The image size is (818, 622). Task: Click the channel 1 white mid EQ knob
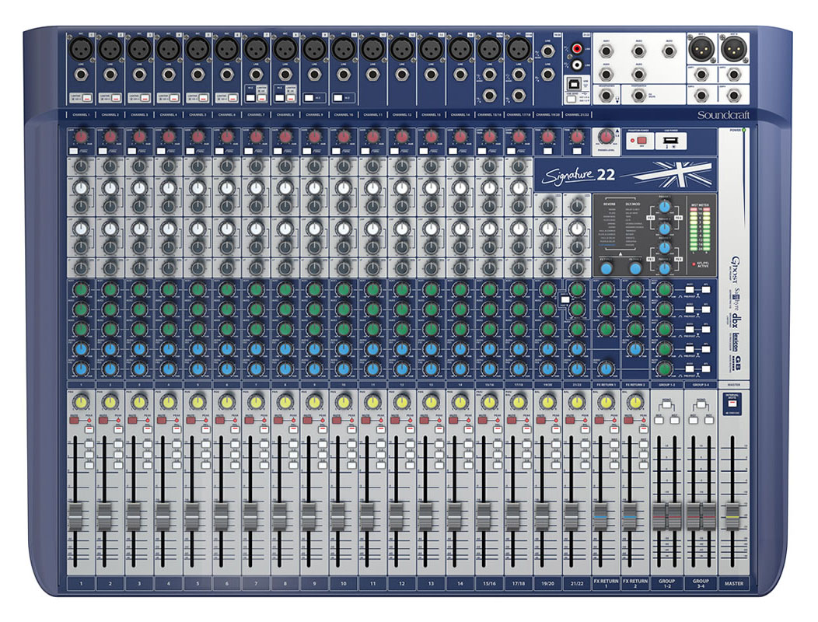[81, 188]
